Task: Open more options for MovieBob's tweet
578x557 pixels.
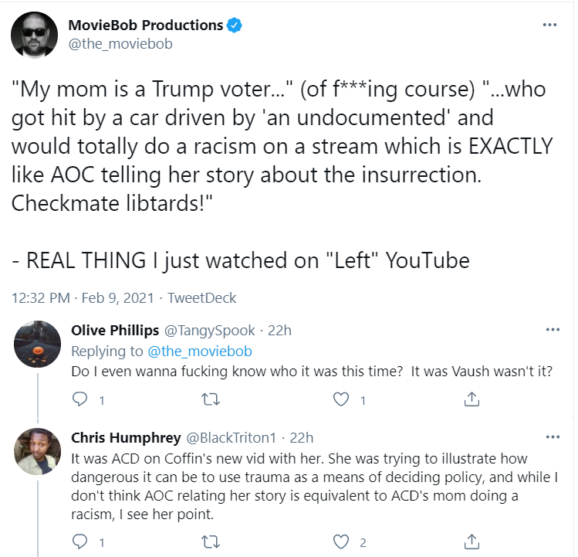Action: 549,25
